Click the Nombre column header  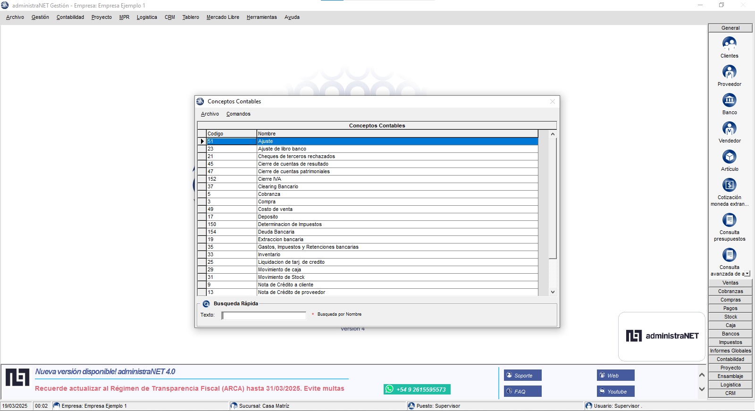click(x=397, y=134)
